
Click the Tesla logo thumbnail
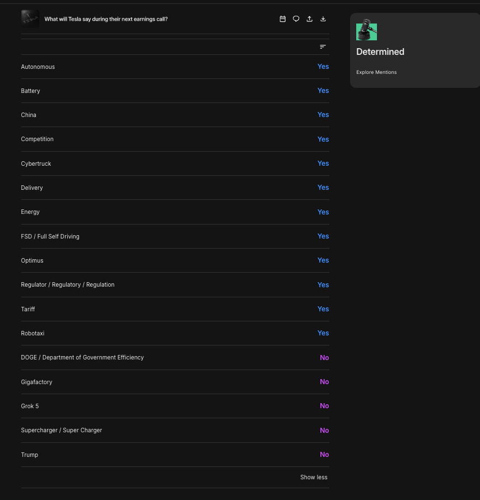(x=30, y=18)
